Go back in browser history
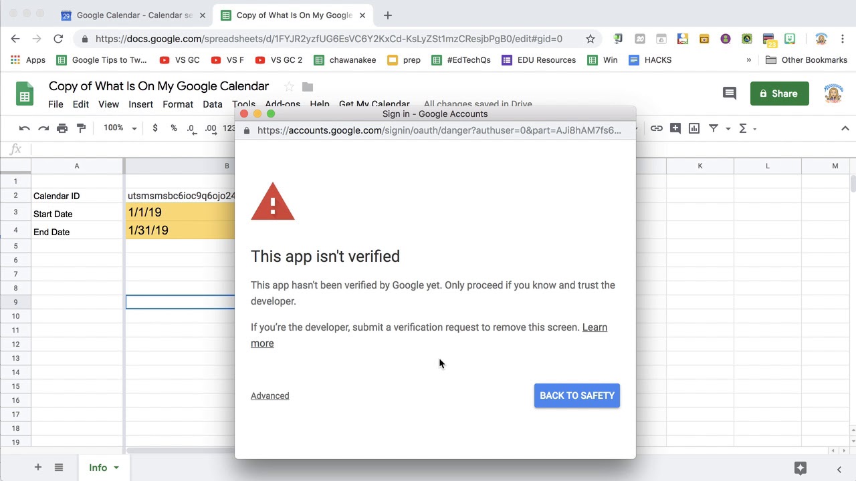856x481 pixels. click(15, 39)
